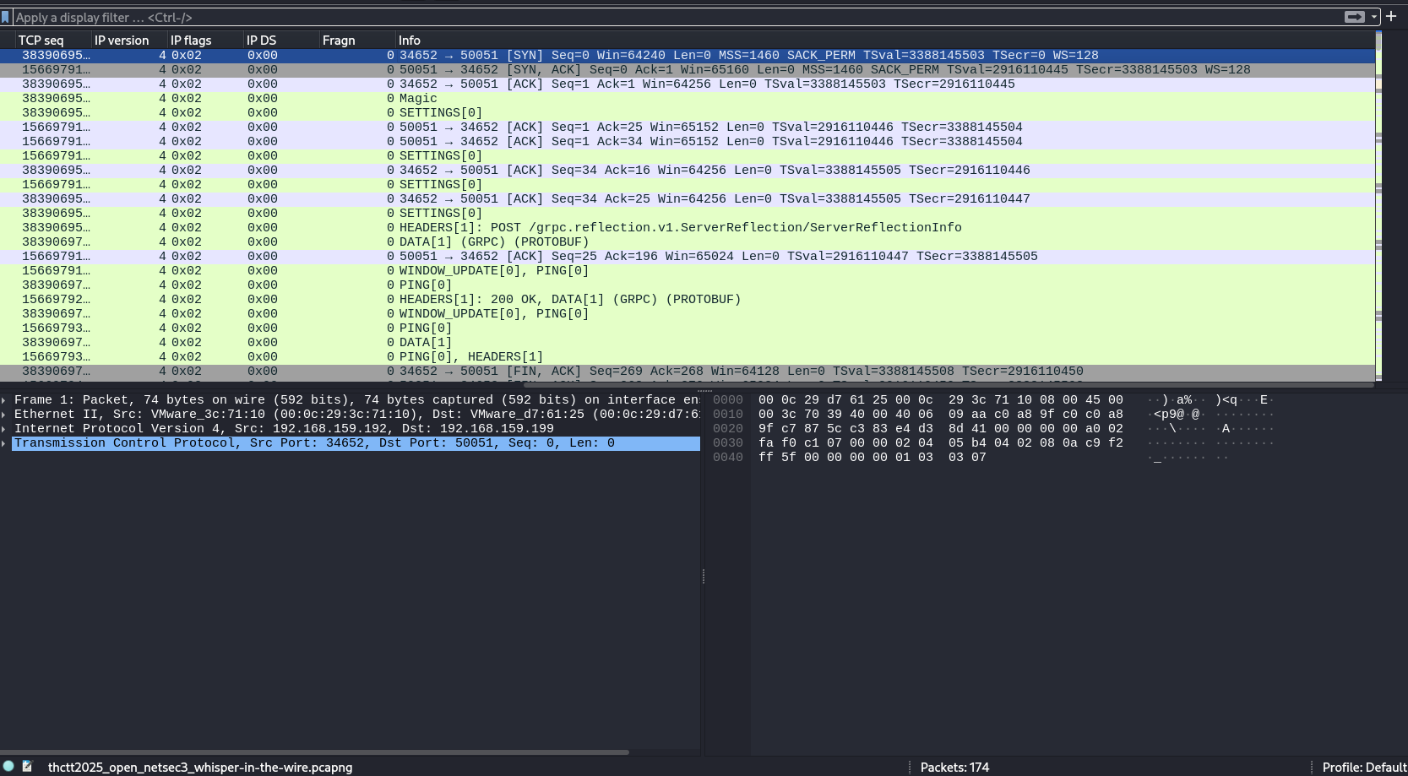This screenshot has width=1408, height=776.
Task: Click the ASCII column of the 0010 bytes row
Action: coord(1211,415)
